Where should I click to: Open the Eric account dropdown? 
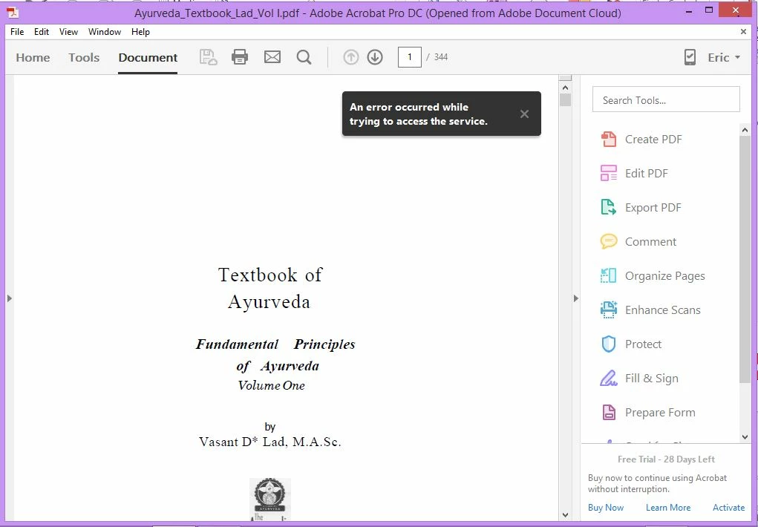pos(724,57)
